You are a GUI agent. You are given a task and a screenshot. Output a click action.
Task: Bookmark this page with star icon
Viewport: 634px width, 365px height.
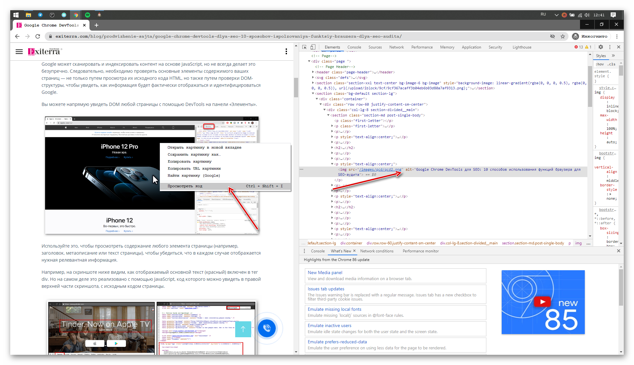coord(563,36)
